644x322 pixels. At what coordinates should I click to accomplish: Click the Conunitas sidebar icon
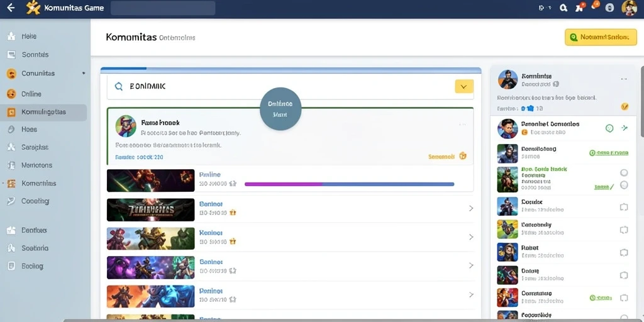pos(11,74)
